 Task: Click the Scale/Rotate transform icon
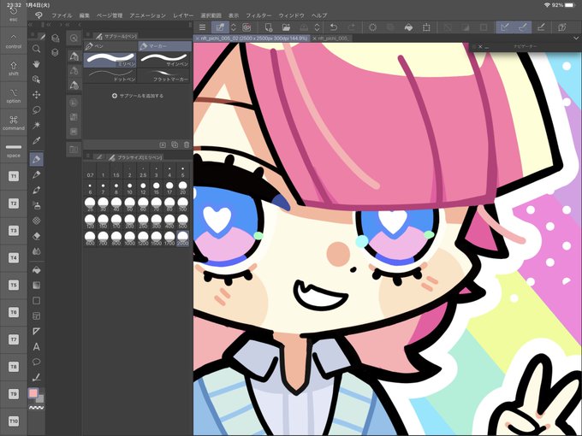[426, 27]
